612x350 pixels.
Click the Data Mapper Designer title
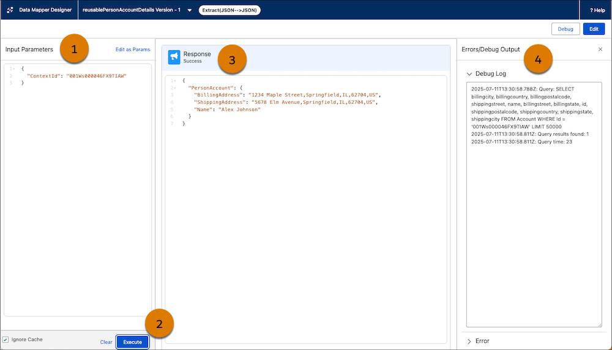[45, 10]
